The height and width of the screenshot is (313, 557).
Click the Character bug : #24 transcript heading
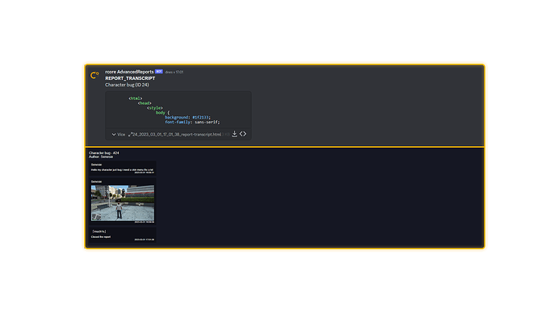103,153
